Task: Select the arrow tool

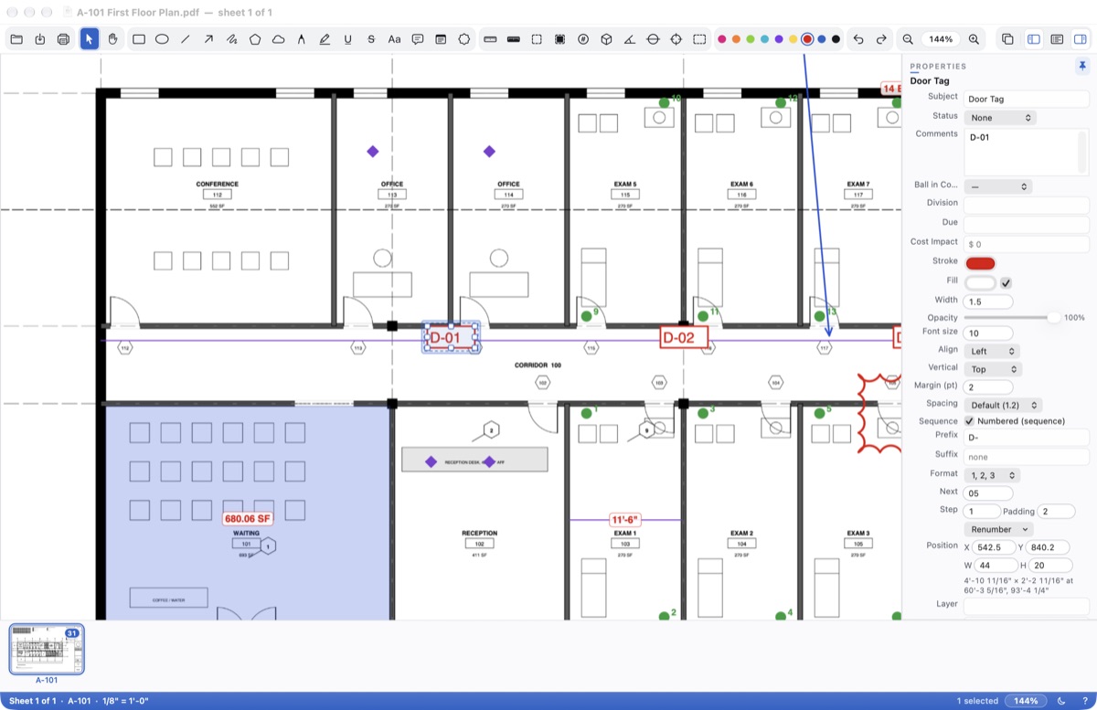Action: [208, 39]
